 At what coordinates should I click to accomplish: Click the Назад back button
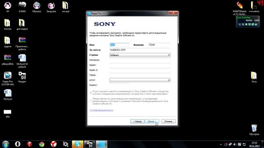coord(137,121)
